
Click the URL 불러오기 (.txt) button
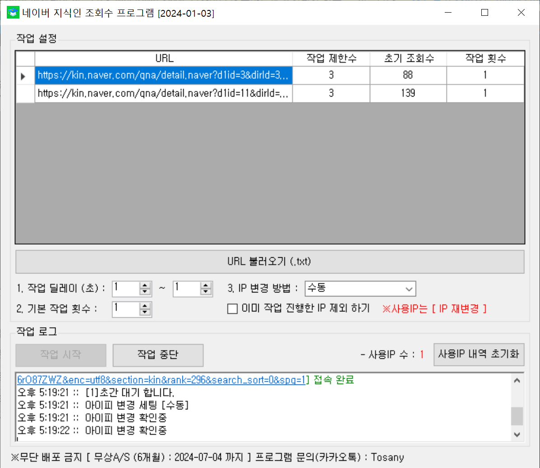270,262
